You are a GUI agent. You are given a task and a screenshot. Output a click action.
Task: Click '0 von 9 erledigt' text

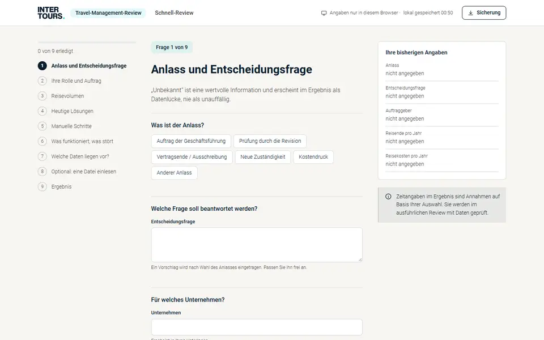click(56, 51)
